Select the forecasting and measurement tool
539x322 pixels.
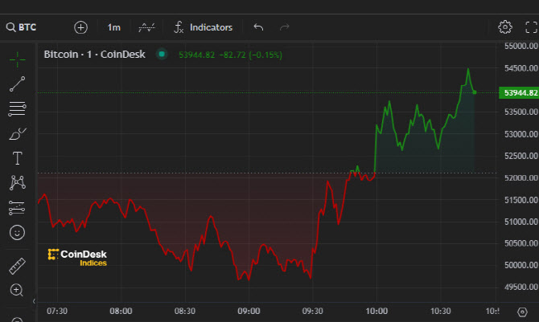[x=17, y=208]
